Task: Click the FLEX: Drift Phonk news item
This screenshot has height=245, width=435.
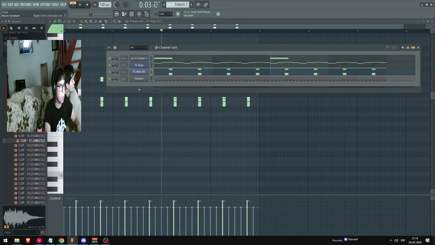Action: click(x=198, y=14)
